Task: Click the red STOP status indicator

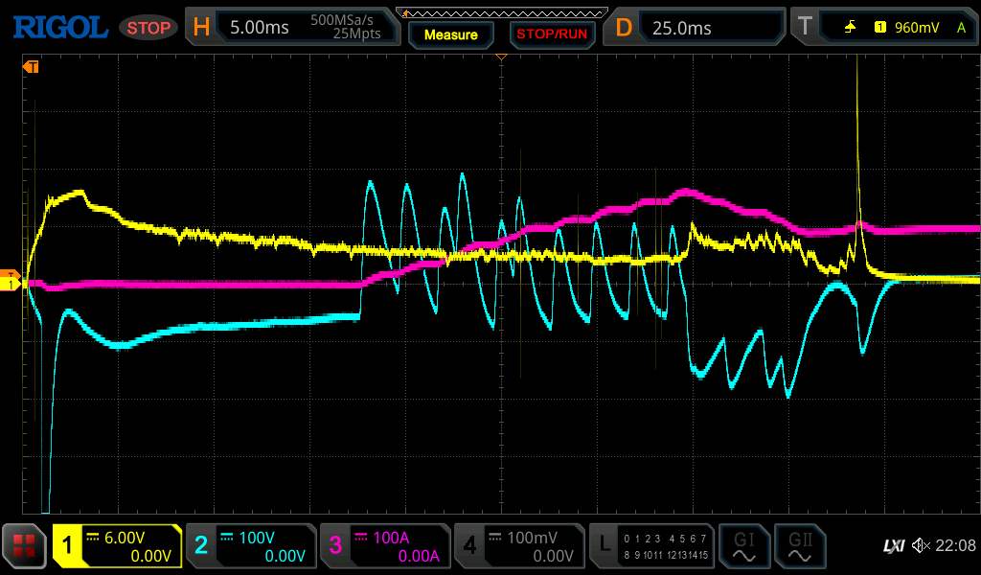Action: tap(148, 28)
